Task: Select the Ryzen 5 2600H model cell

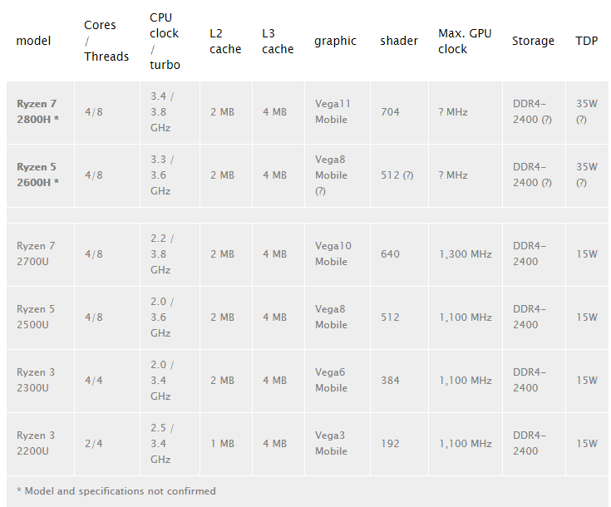Action: coord(38,175)
